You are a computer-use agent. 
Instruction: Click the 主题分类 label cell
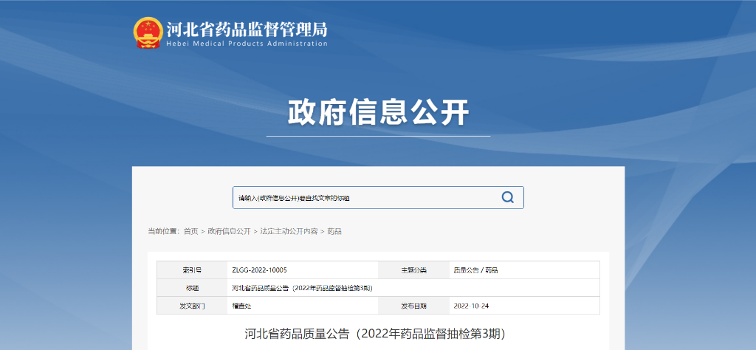tap(413, 270)
